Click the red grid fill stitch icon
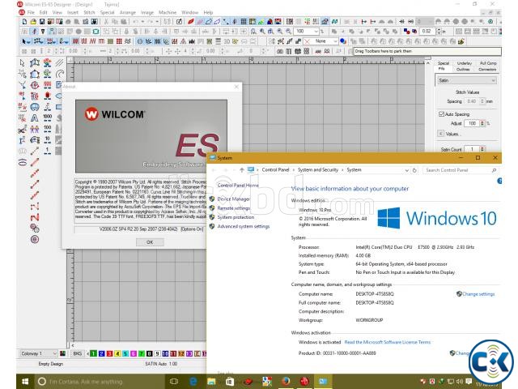This screenshot has width=518, height=389. (x=119, y=41)
